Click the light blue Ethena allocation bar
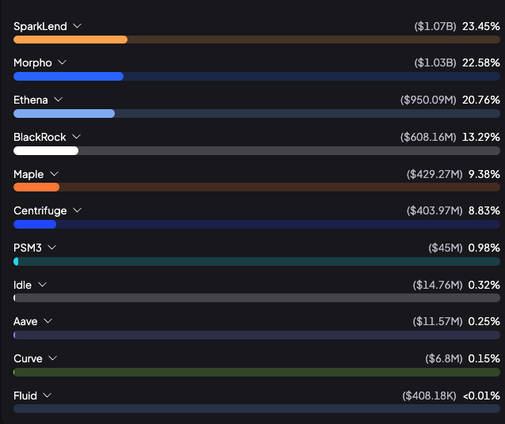The height and width of the screenshot is (424, 505). coord(256,113)
